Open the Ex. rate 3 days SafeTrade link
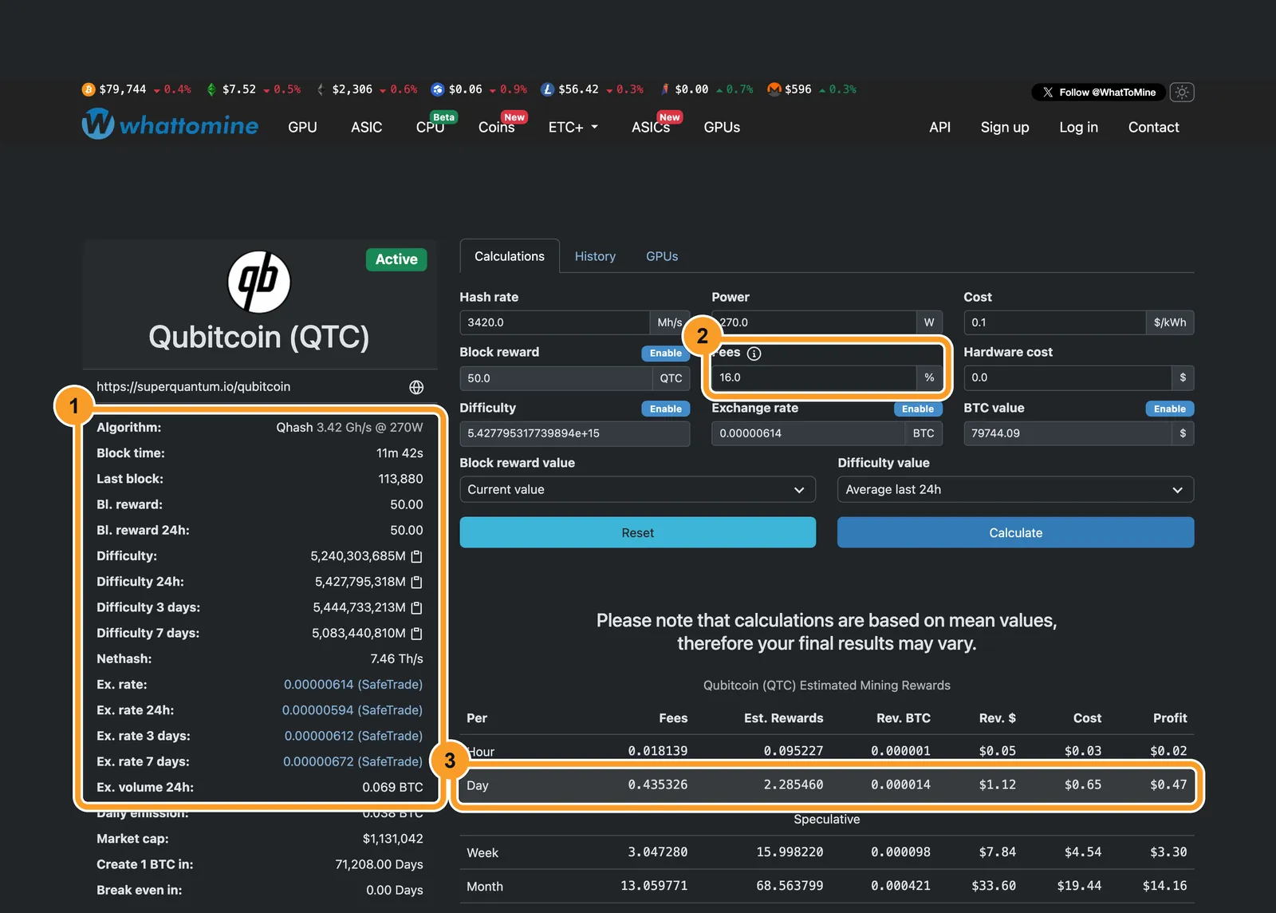 (353, 736)
